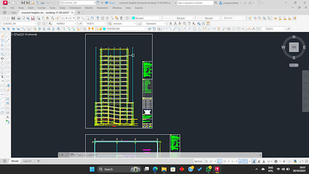Switch to the Layout1 tab
Screen dimensions: 309x174
[27, 161]
